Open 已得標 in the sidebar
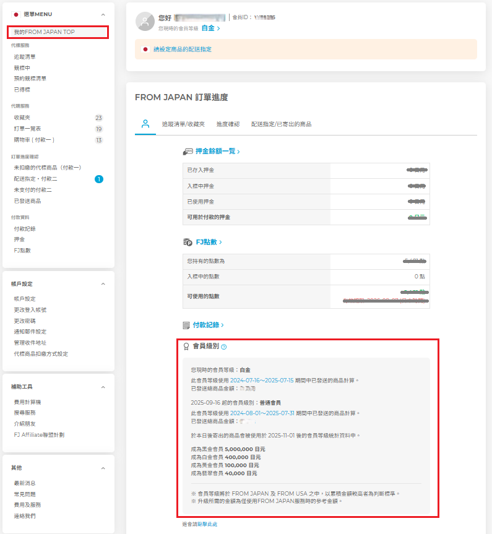 (22, 90)
